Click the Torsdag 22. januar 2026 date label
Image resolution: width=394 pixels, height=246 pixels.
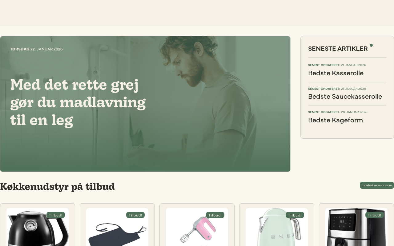point(36,49)
